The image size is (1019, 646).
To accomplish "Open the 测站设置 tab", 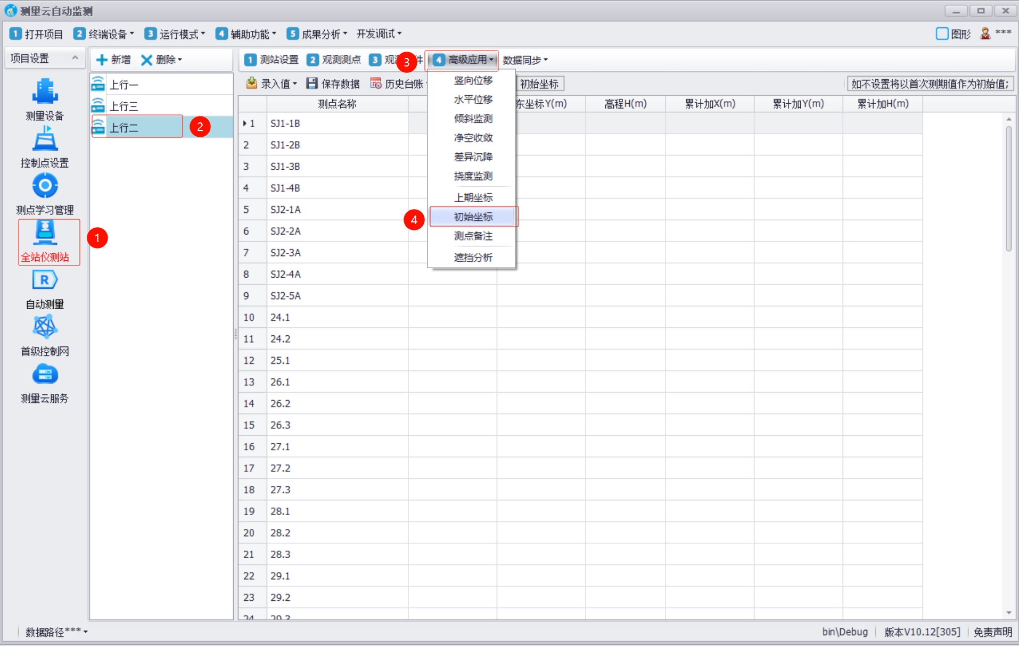I will click(272, 60).
